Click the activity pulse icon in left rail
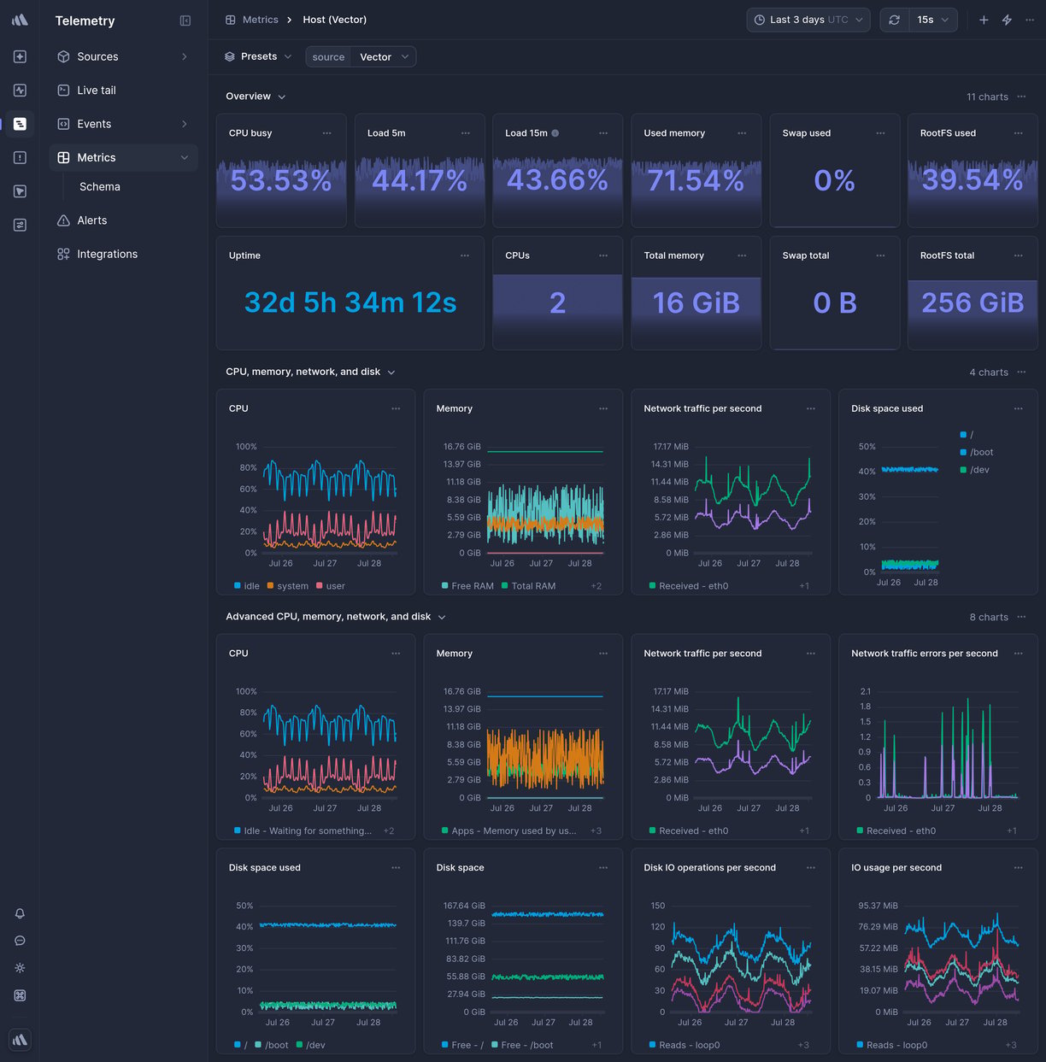Screen dimensions: 1046x1062 point(20,90)
